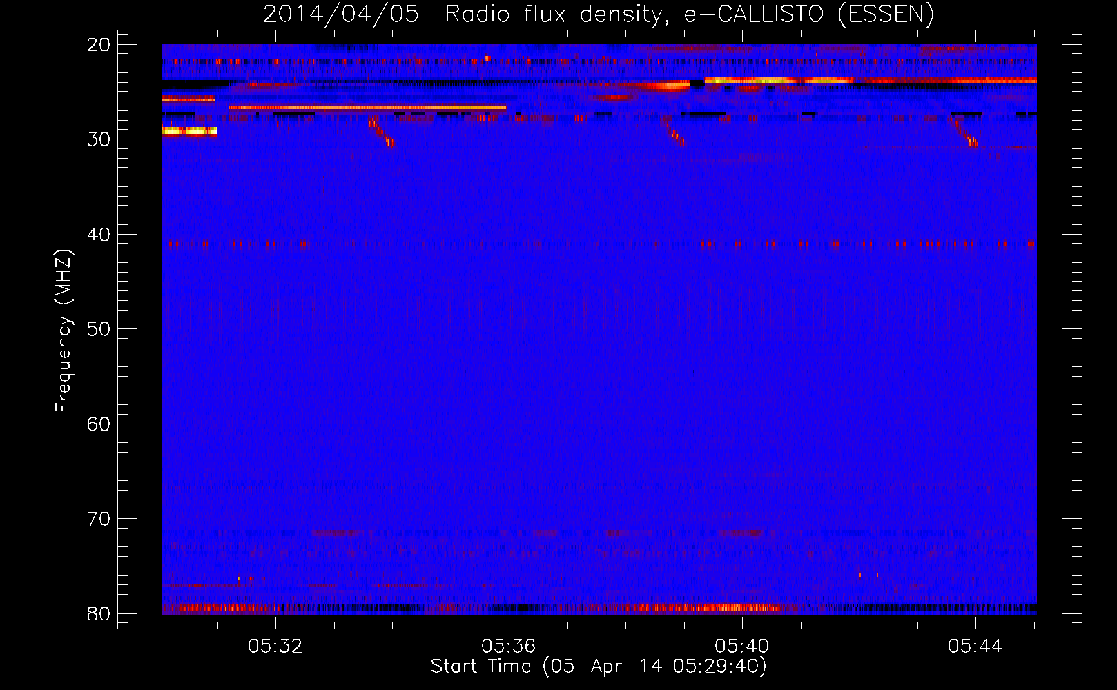Viewport: 1117px width, 690px height.
Task: Click the 20 frequency tick label
Action: [x=99, y=45]
